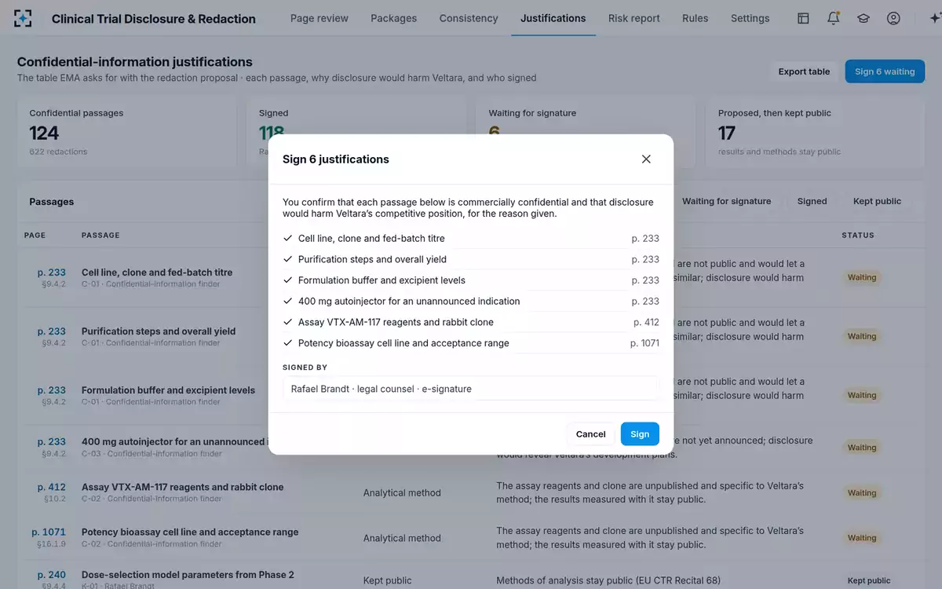Switch to the Packages tab
The image size is (942, 589).
click(x=393, y=18)
